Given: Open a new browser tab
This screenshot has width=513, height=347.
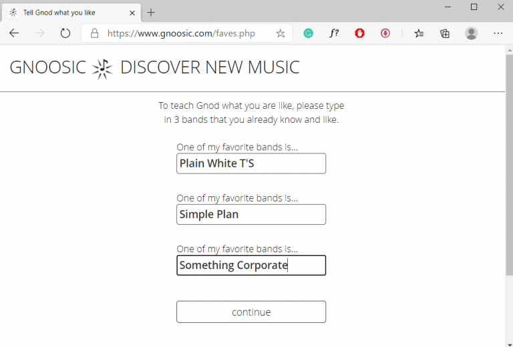Looking at the screenshot, I should (151, 13).
